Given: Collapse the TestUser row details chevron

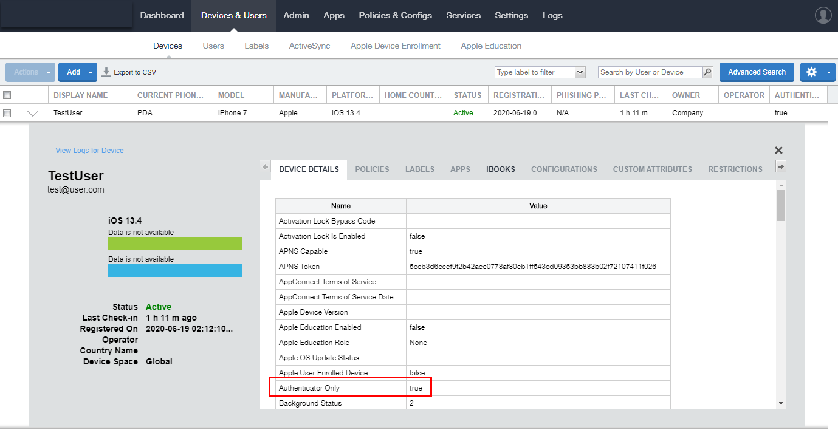Looking at the screenshot, I should (33, 113).
